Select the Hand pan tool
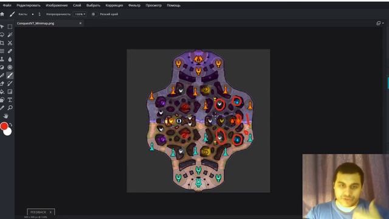 coord(5,116)
